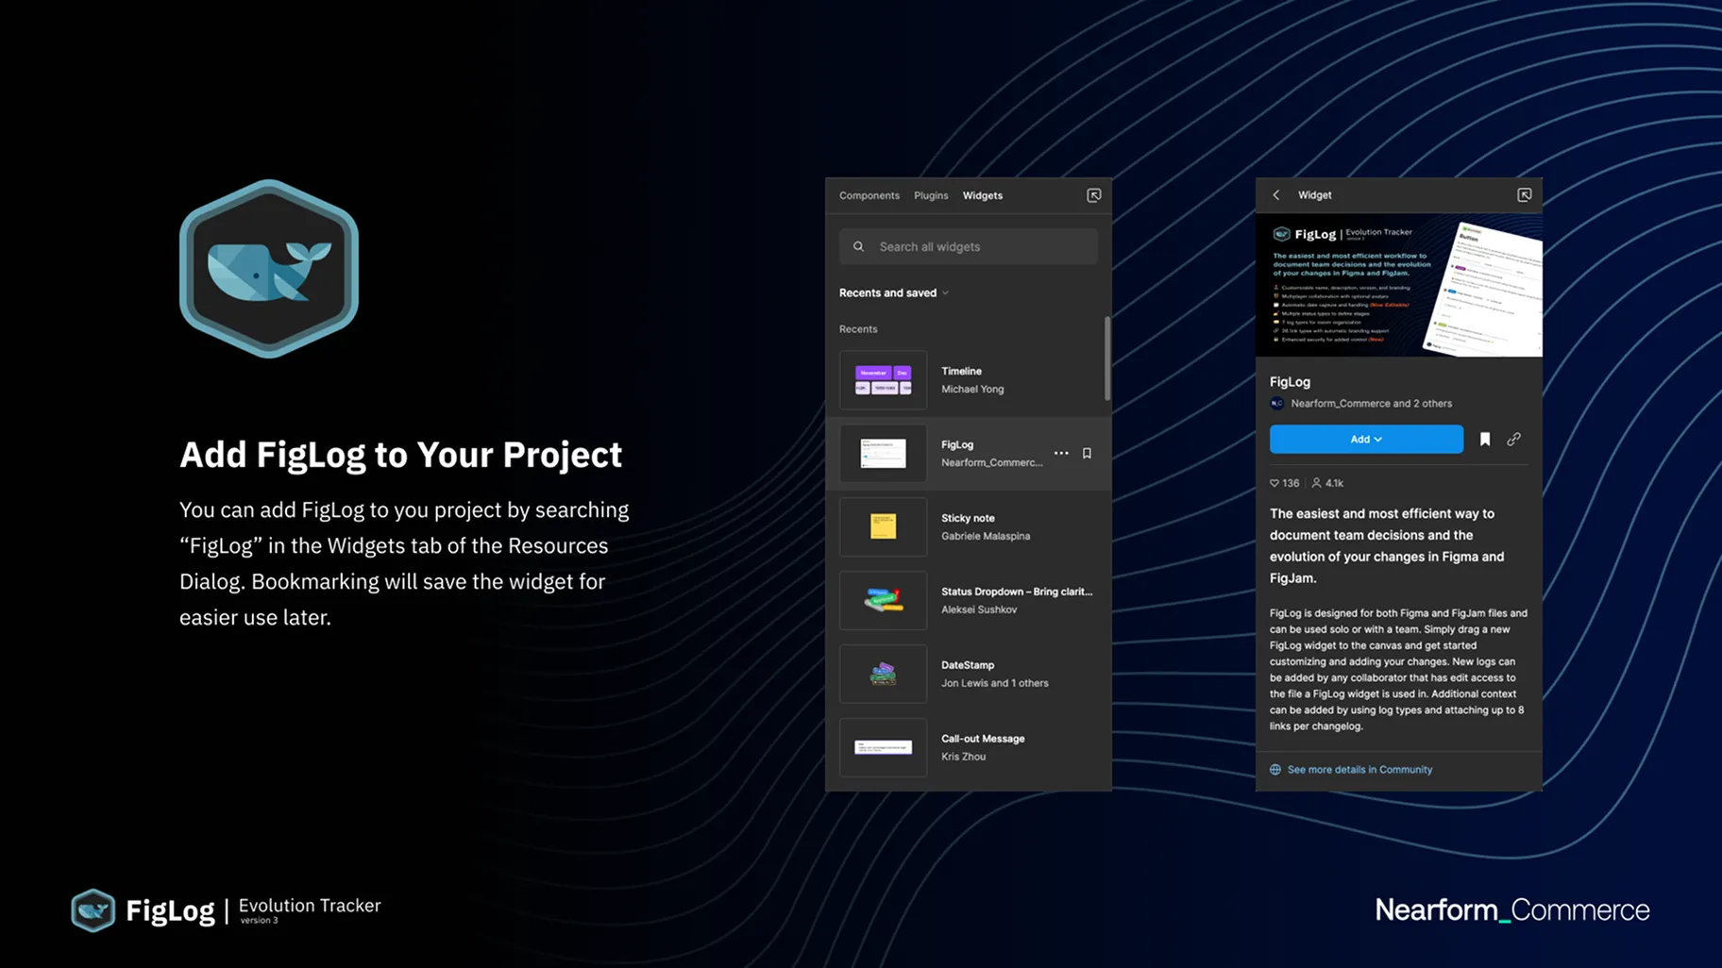The height and width of the screenshot is (968, 1722).
Task: Click the search magnifier icon
Action: coord(858,247)
